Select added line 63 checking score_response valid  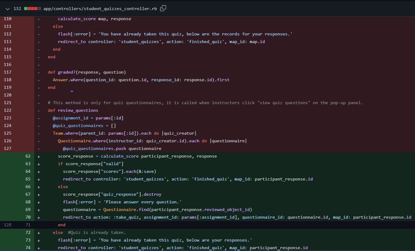(28, 164)
